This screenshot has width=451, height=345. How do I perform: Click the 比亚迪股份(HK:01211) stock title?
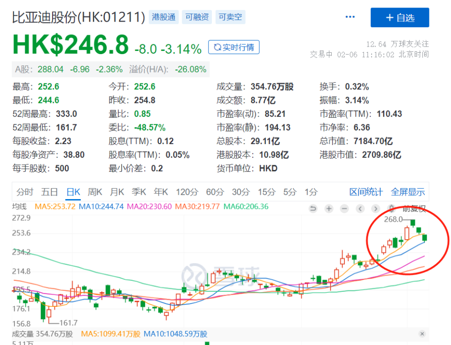pyautogui.click(x=78, y=17)
